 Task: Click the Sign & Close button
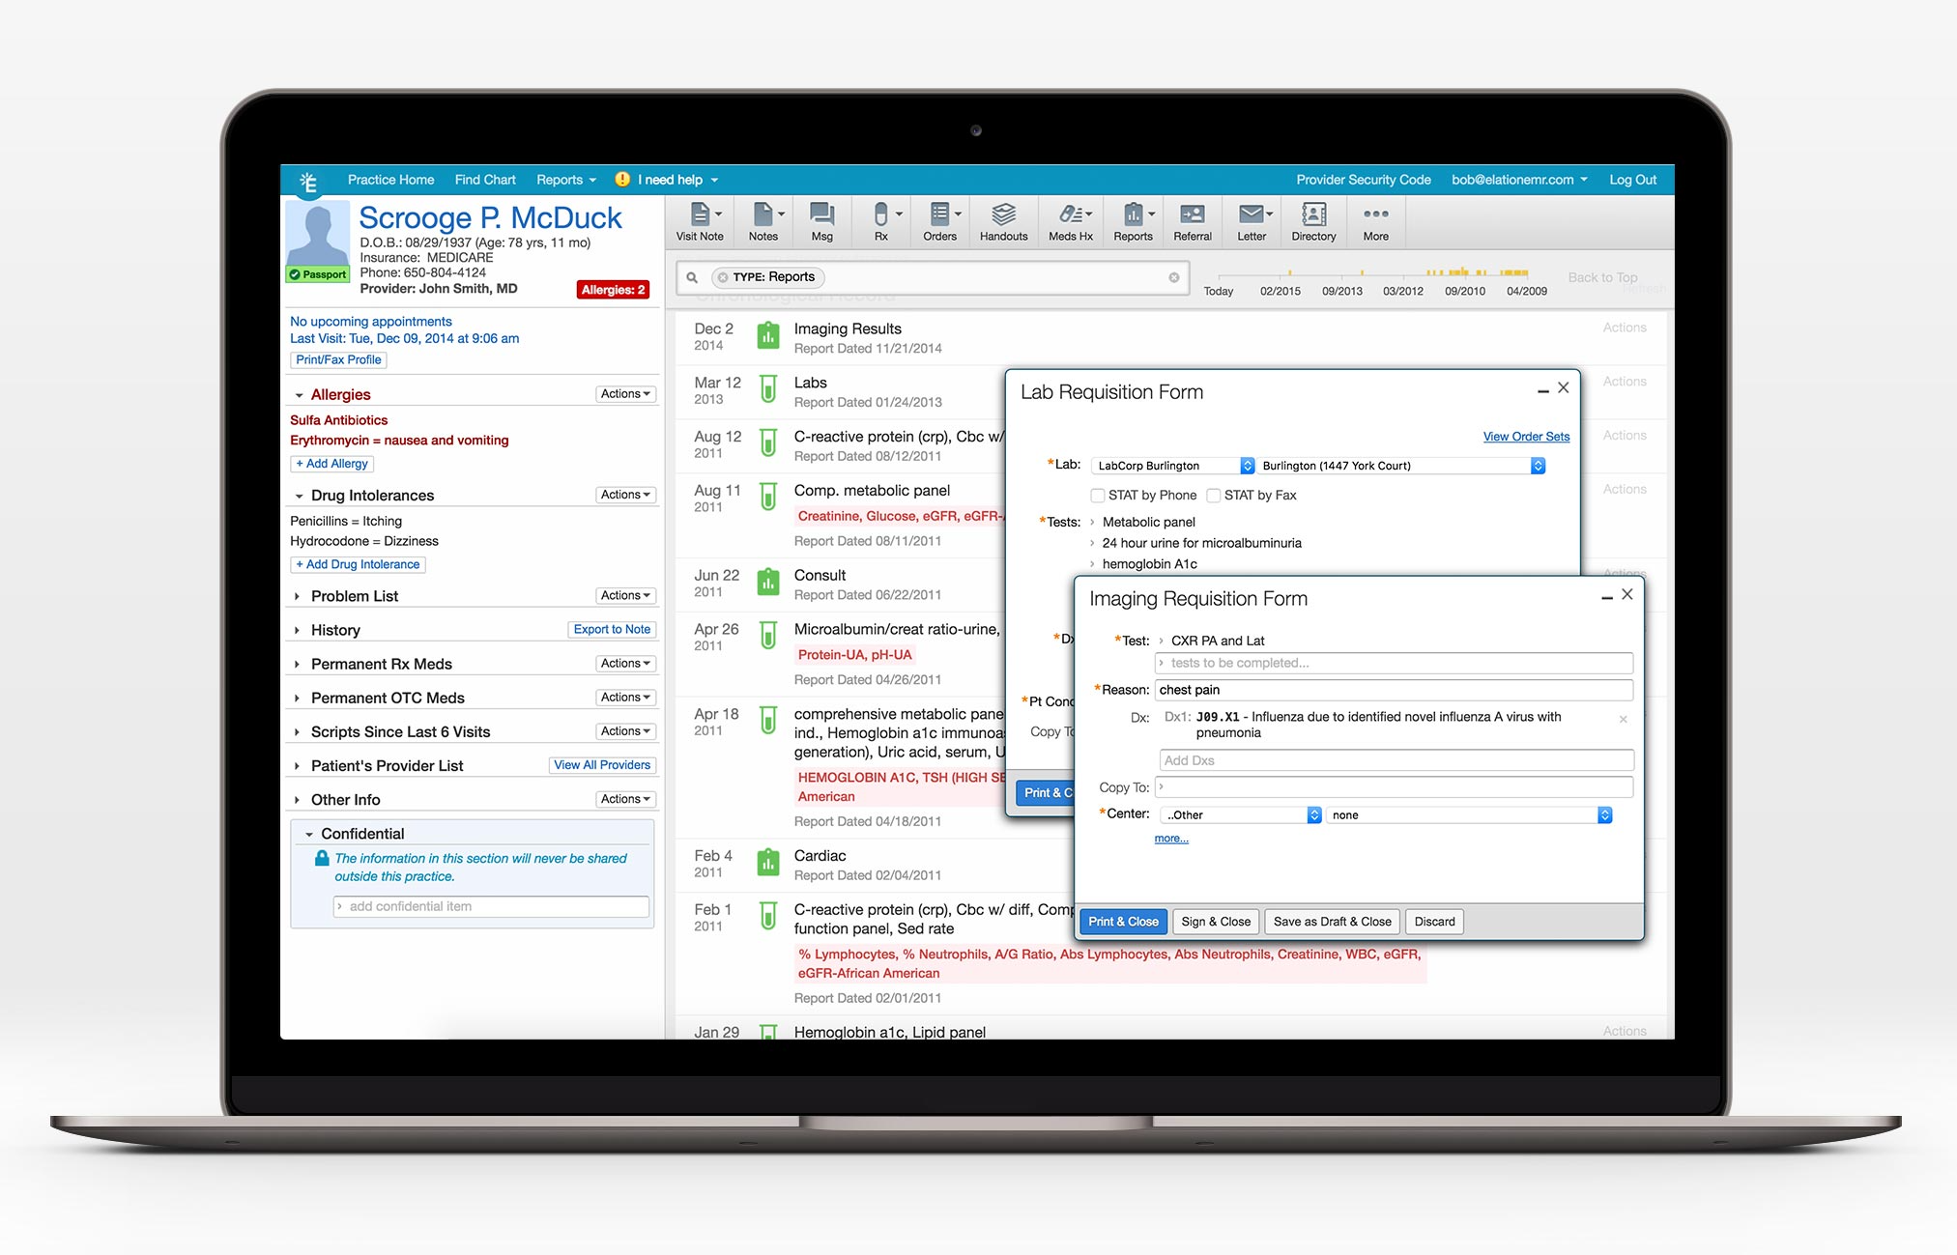click(x=1215, y=922)
